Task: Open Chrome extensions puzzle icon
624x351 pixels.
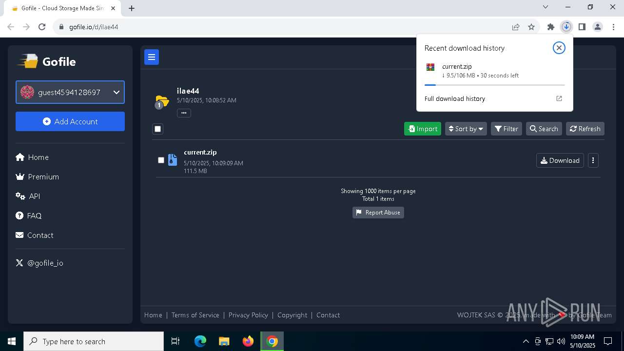Action: click(x=551, y=27)
